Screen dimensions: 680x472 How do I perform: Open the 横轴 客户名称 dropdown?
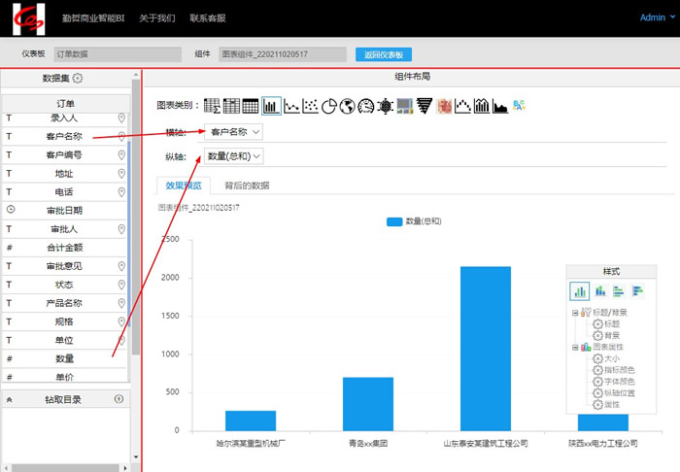click(234, 131)
